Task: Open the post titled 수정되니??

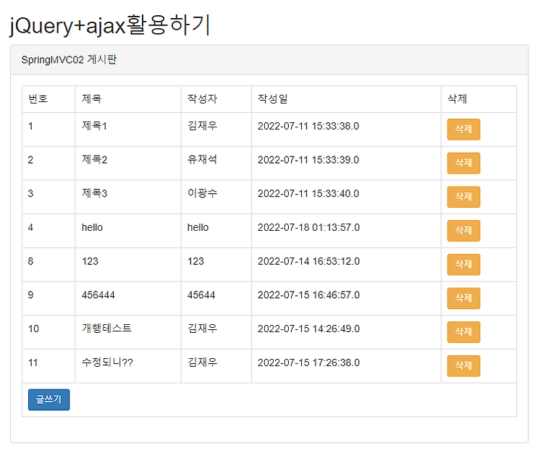Action: click(107, 363)
